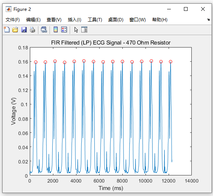
Task: Save the figure with the floppy disk icon
Action: (x=24, y=30)
